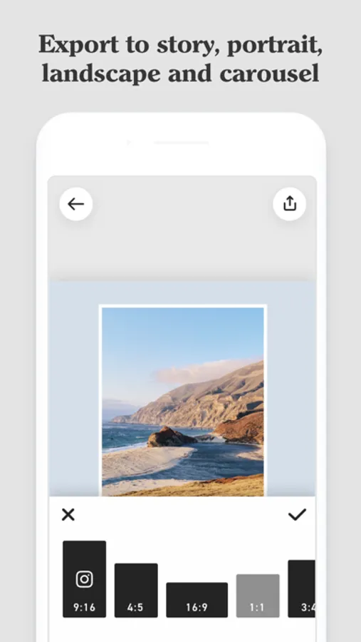361x642 pixels.
Task: Select the 9:16 aspect ratio label
Action: 84,607
